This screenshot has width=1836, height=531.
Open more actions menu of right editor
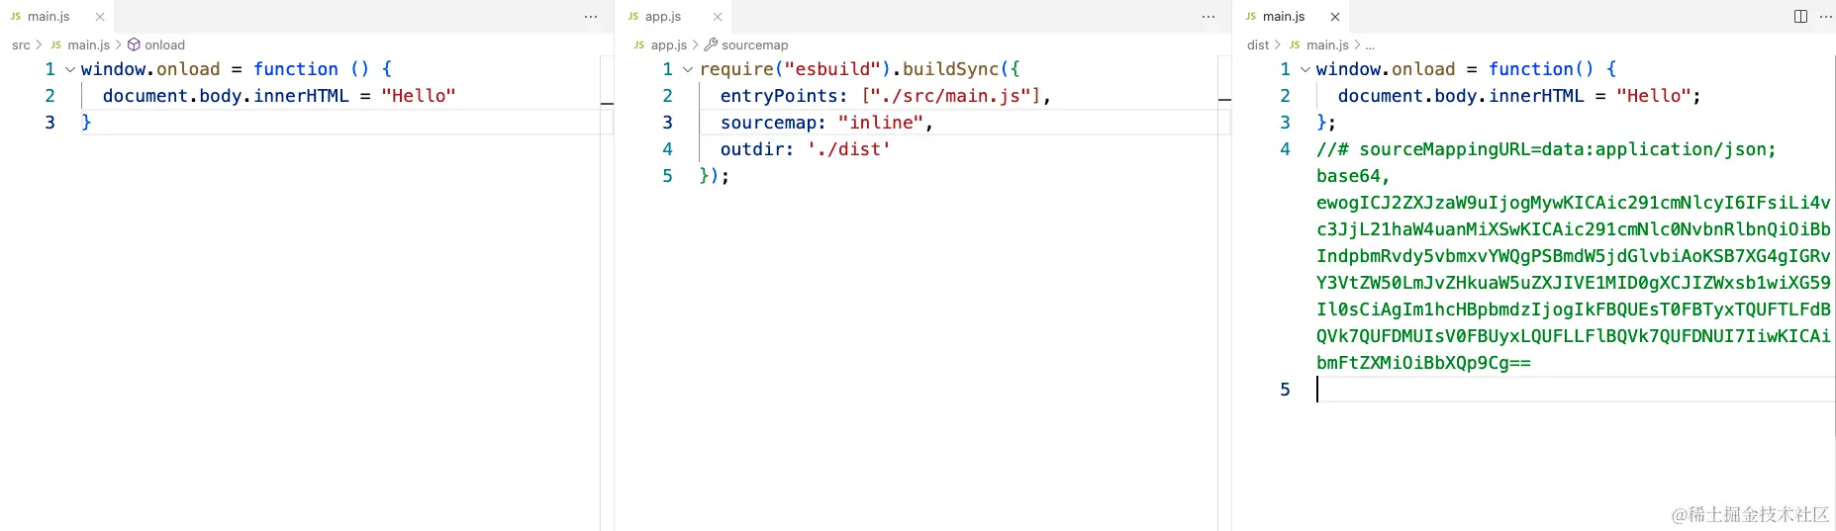(x=1826, y=17)
